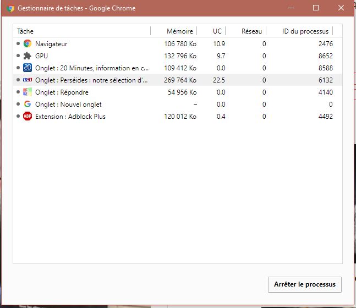Click the UC value 22.5
This screenshot has height=308, width=356.
(x=219, y=80)
